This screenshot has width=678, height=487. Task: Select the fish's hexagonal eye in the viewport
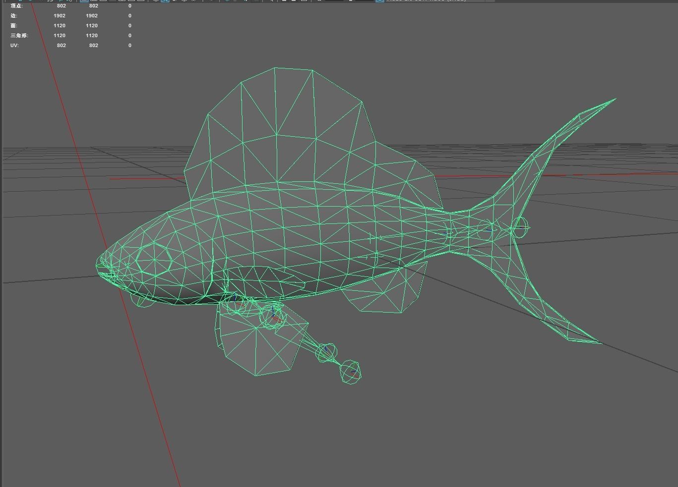[x=154, y=259]
